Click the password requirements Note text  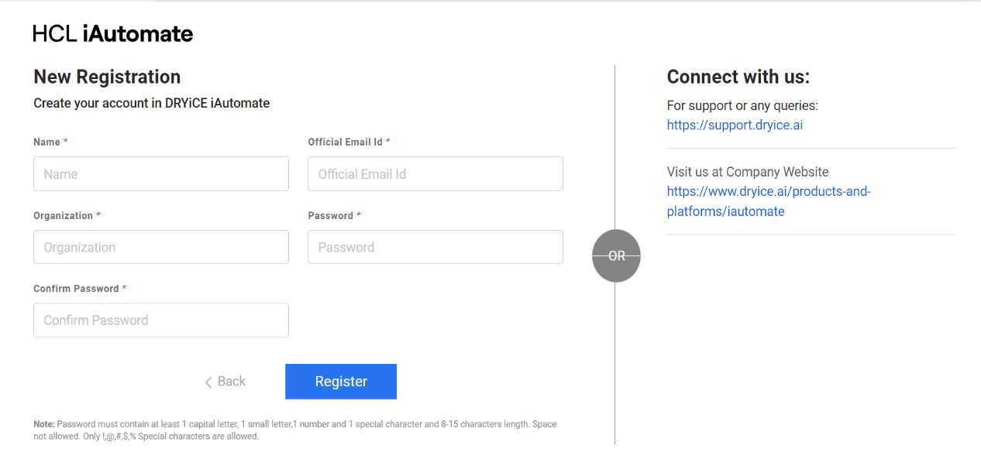point(294,430)
